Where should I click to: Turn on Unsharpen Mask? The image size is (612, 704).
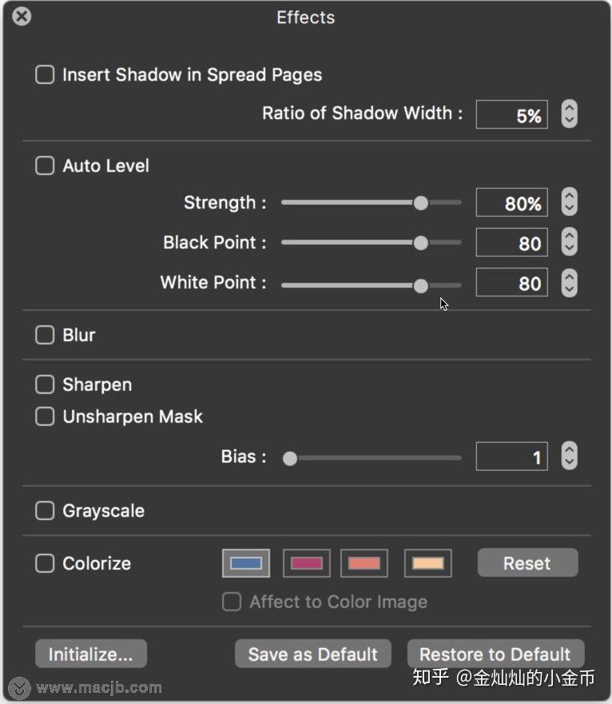pyautogui.click(x=45, y=417)
